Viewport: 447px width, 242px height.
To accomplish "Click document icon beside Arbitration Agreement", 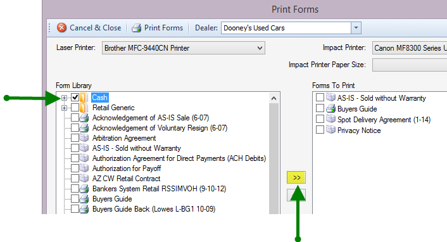I will coord(84,138).
